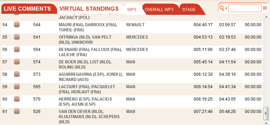Select the square icon next to 574
Image resolution: width=270 pixels, height=125 pixels.
17,62
